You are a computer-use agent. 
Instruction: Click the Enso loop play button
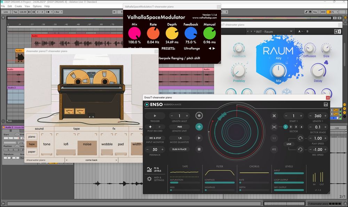tap(199, 138)
